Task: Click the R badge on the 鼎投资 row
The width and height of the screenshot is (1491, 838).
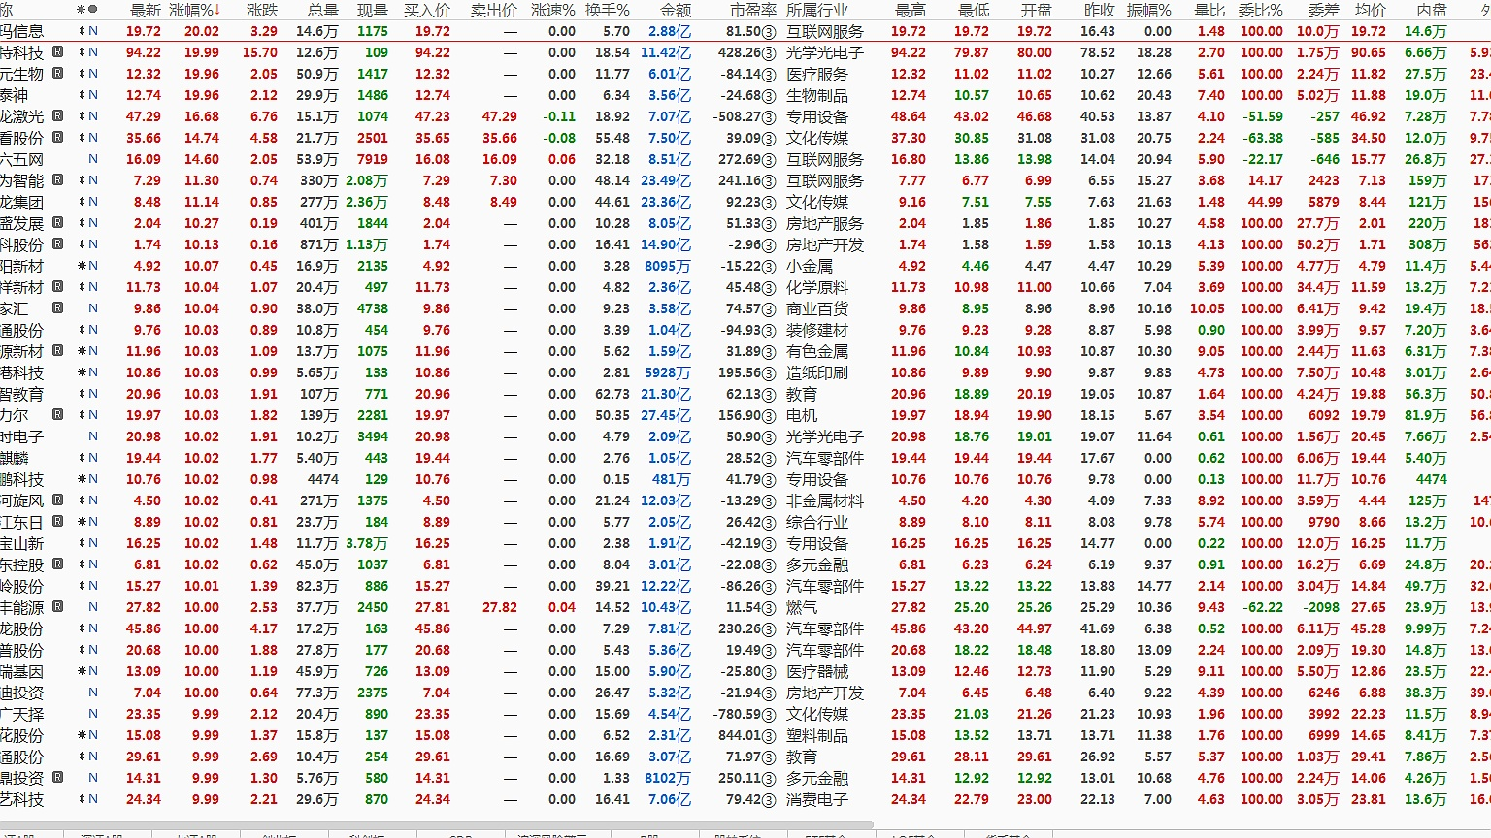Action: coord(58,778)
